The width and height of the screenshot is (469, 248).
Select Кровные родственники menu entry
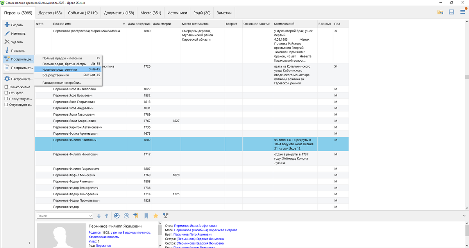pos(68,70)
